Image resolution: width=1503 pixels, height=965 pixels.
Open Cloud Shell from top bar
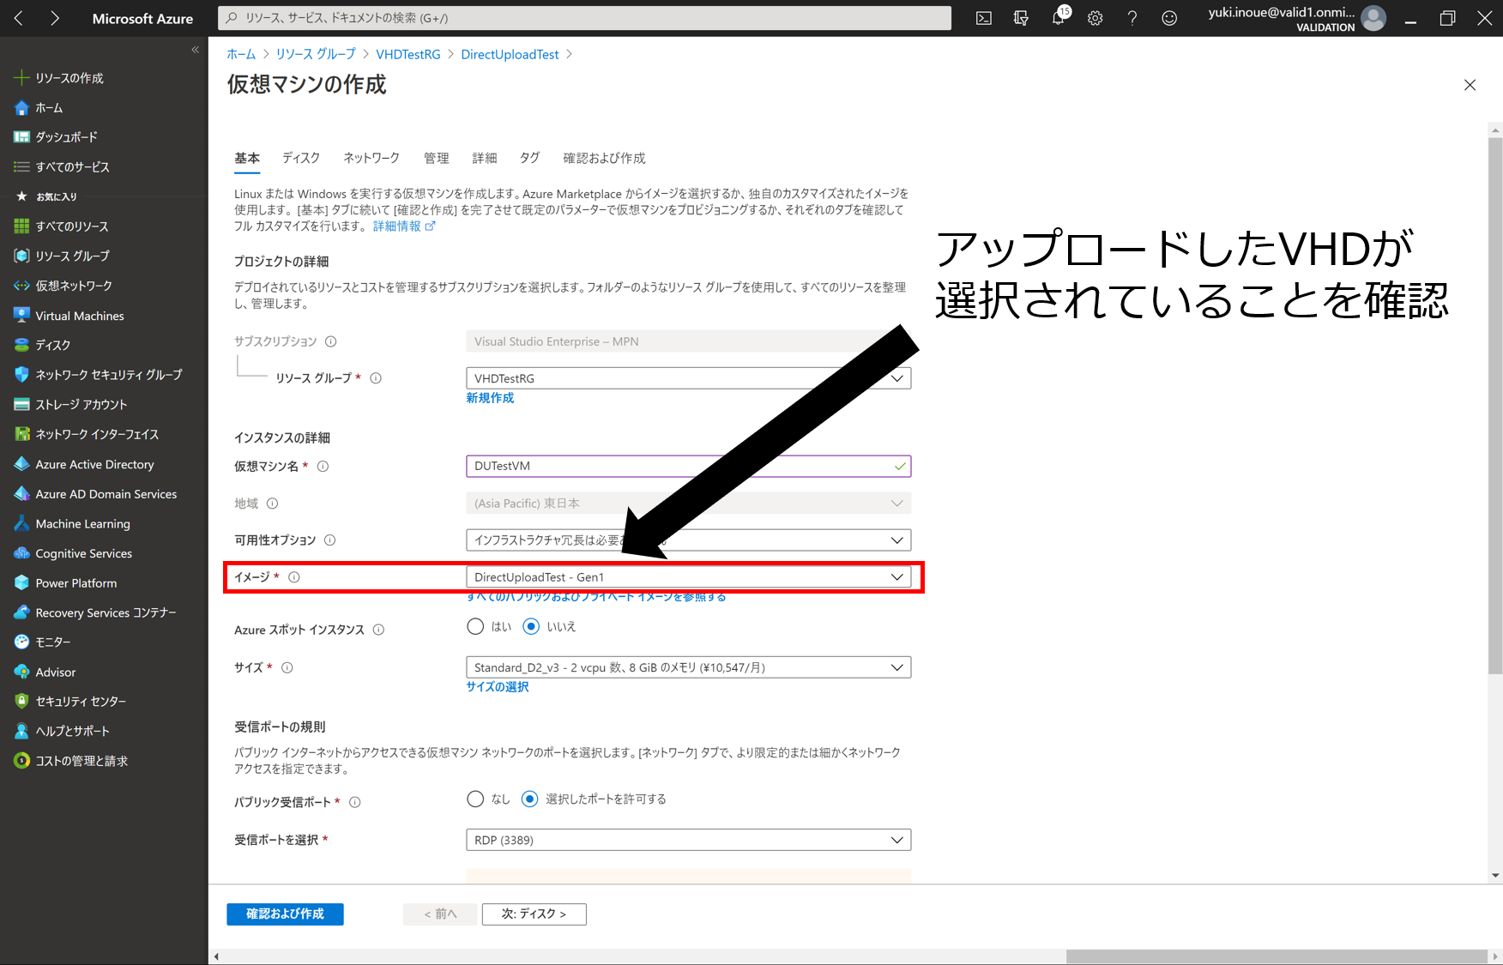click(x=984, y=18)
